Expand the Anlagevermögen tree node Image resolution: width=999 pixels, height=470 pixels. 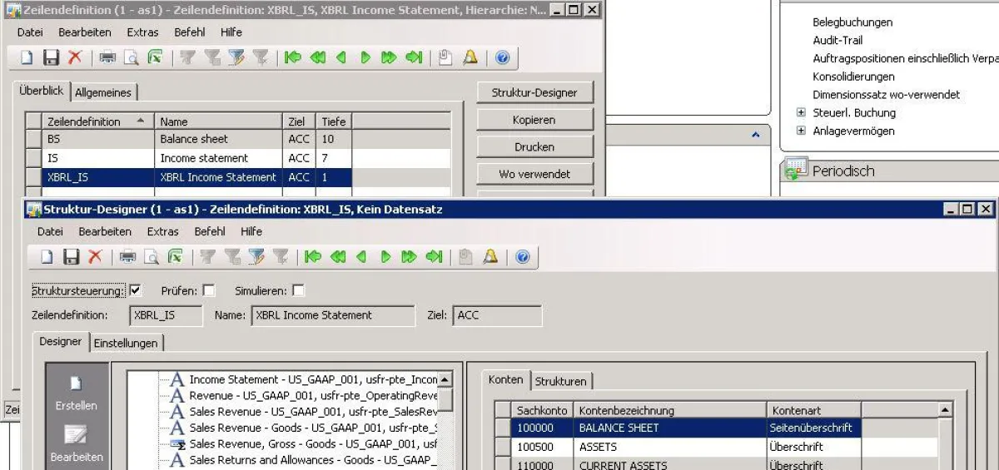point(802,131)
